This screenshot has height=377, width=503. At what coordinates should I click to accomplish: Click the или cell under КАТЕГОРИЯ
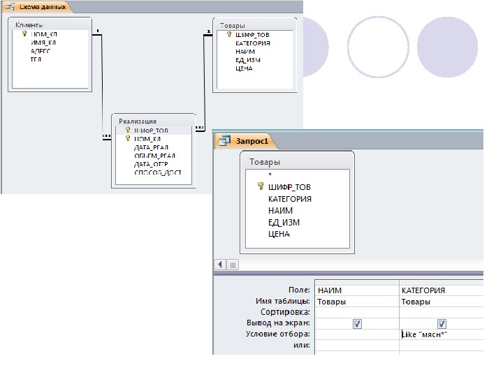pos(442,346)
